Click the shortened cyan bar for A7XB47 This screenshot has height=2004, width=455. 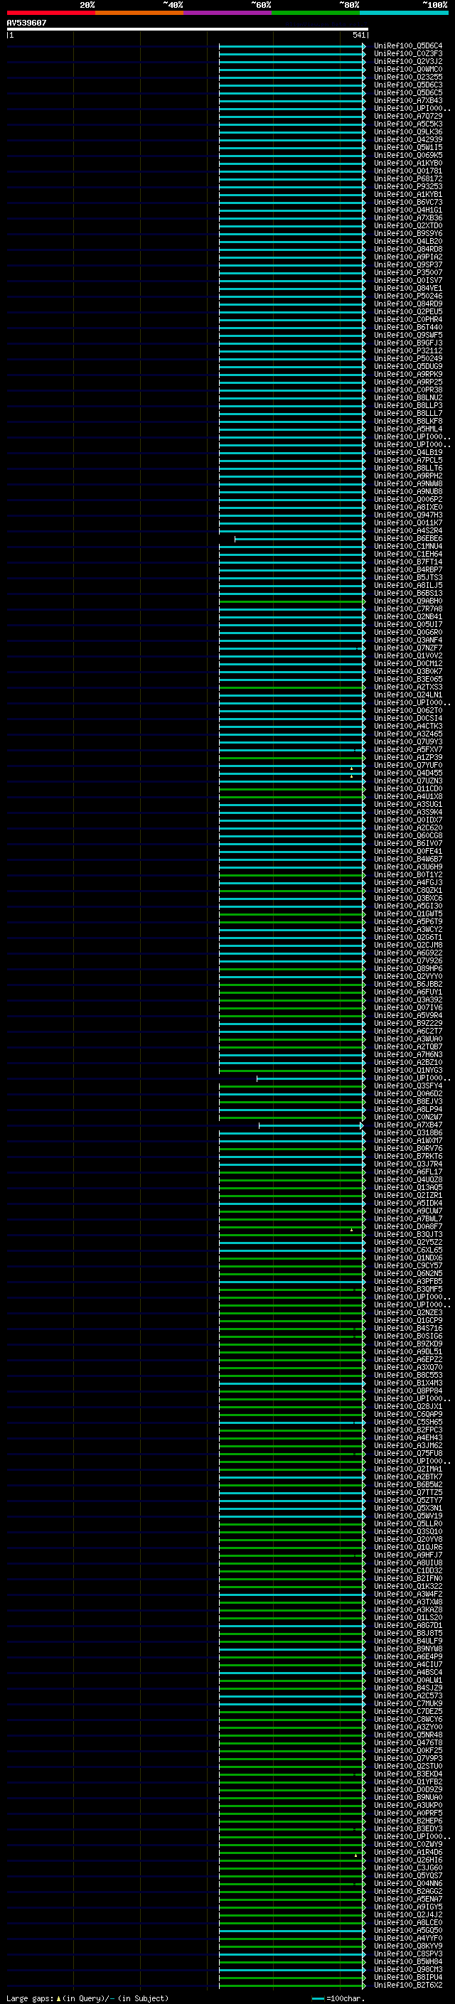click(311, 1125)
